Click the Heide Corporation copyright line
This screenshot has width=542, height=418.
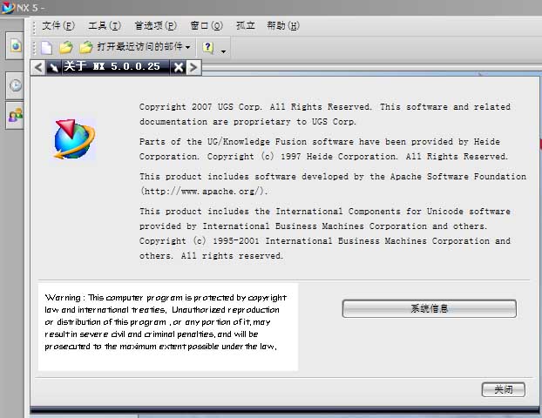pyautogui.click(x=323, y=157)
